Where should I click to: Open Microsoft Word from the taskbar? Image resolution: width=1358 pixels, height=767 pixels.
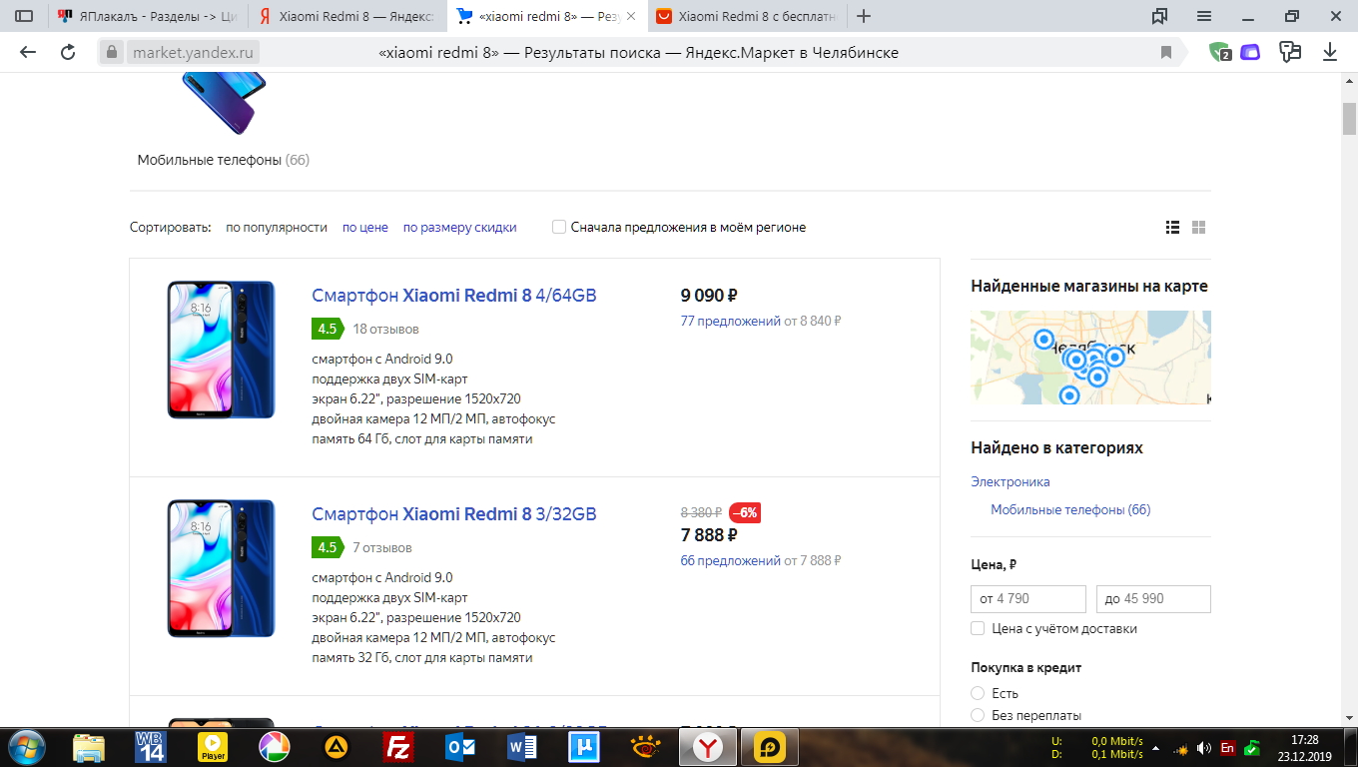click(522, 747)
